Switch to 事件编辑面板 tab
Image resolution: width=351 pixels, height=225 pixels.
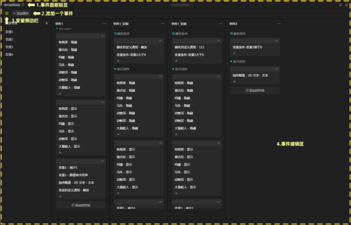pyautogui.click(x=12, y=5)
